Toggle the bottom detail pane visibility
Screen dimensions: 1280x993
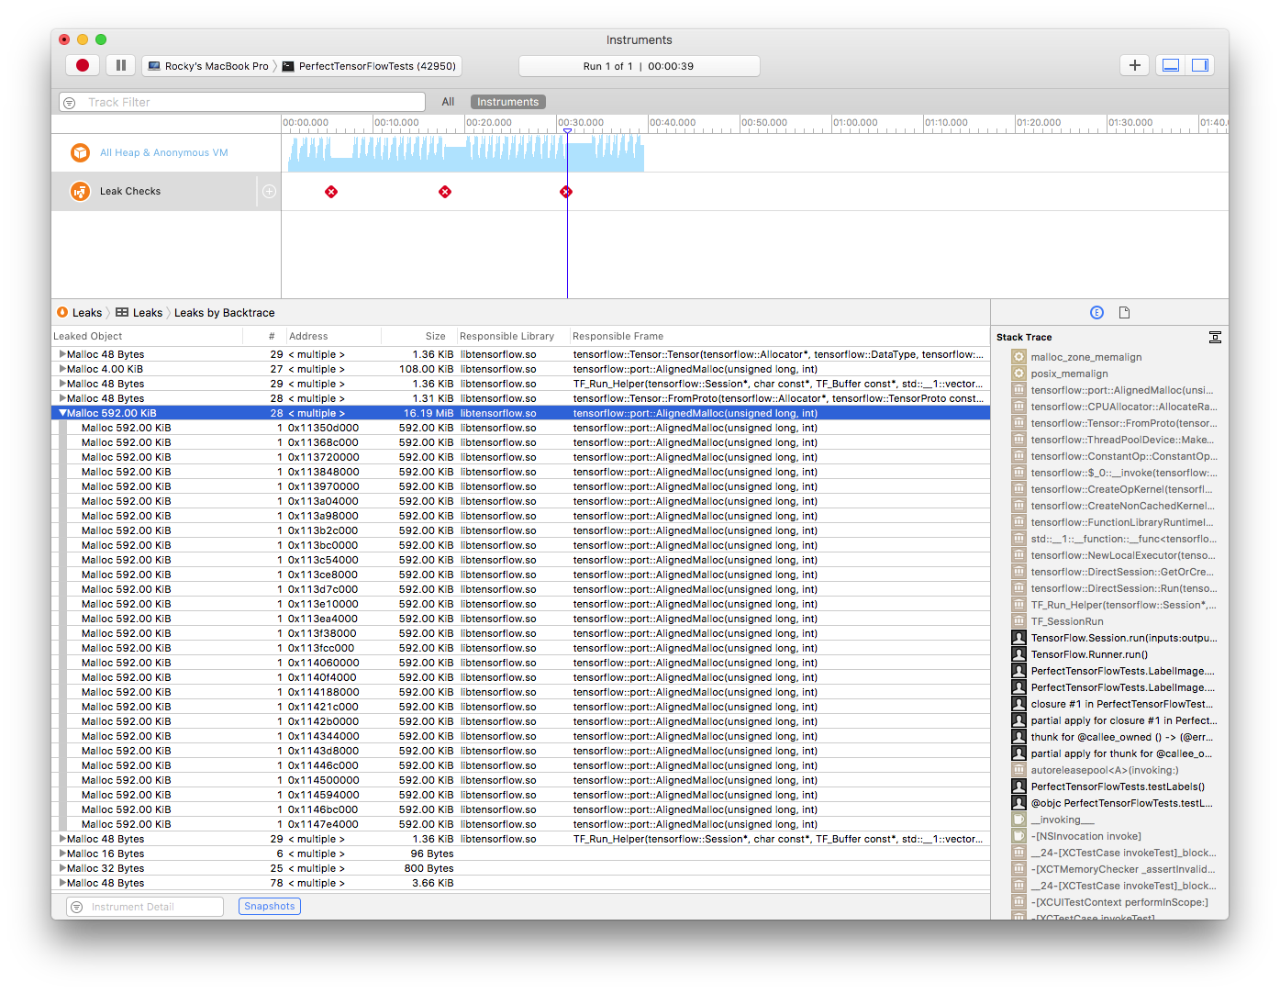[x=1171, y=65]
